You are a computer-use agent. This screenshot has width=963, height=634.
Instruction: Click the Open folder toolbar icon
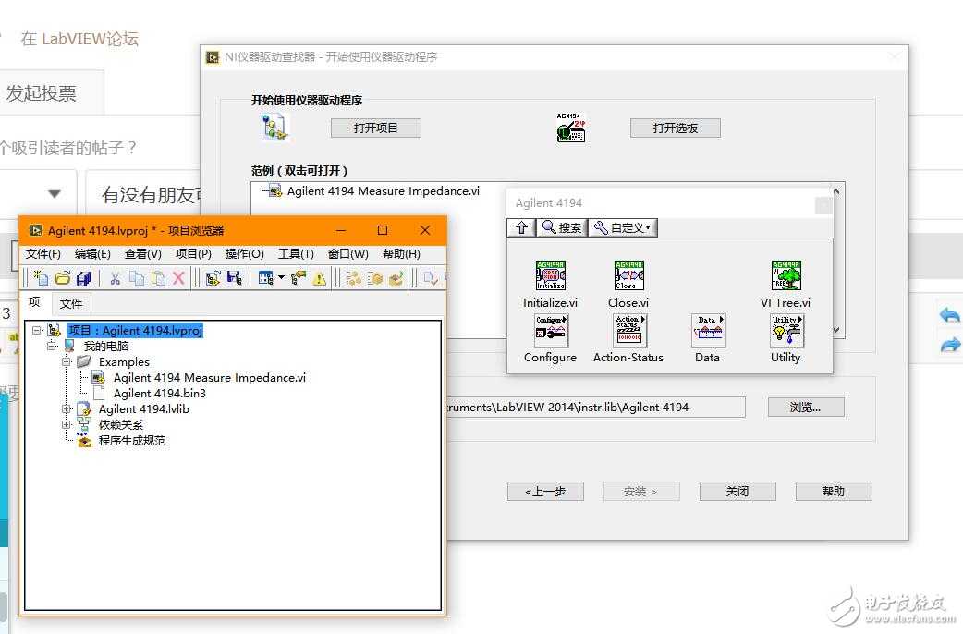[62, 278]
